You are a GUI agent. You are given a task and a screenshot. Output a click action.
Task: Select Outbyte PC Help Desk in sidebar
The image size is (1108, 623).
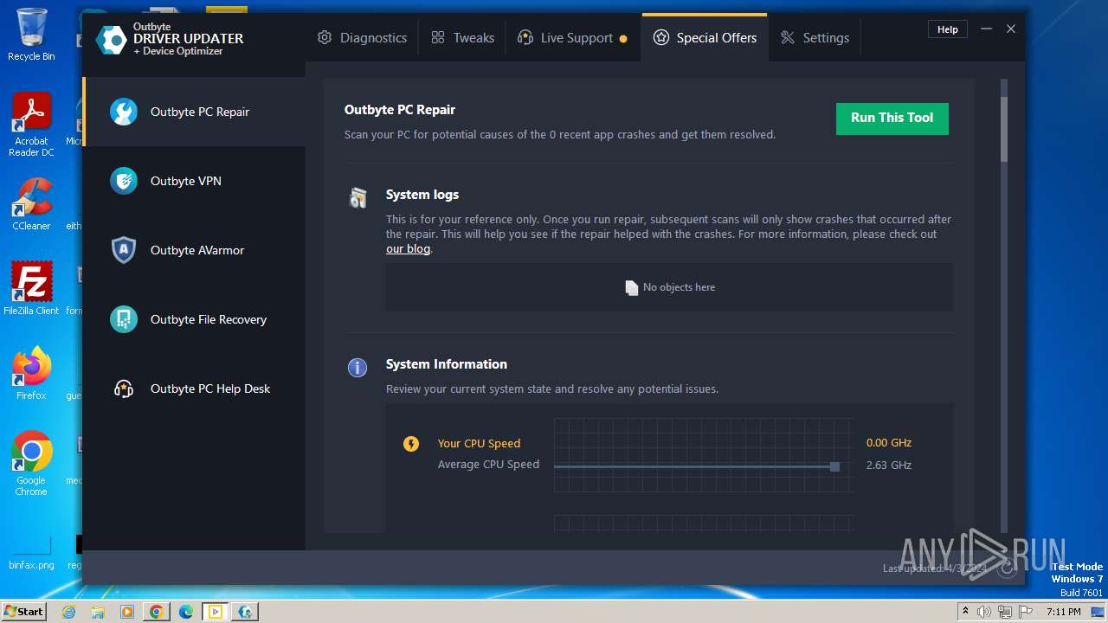(195, 389)
